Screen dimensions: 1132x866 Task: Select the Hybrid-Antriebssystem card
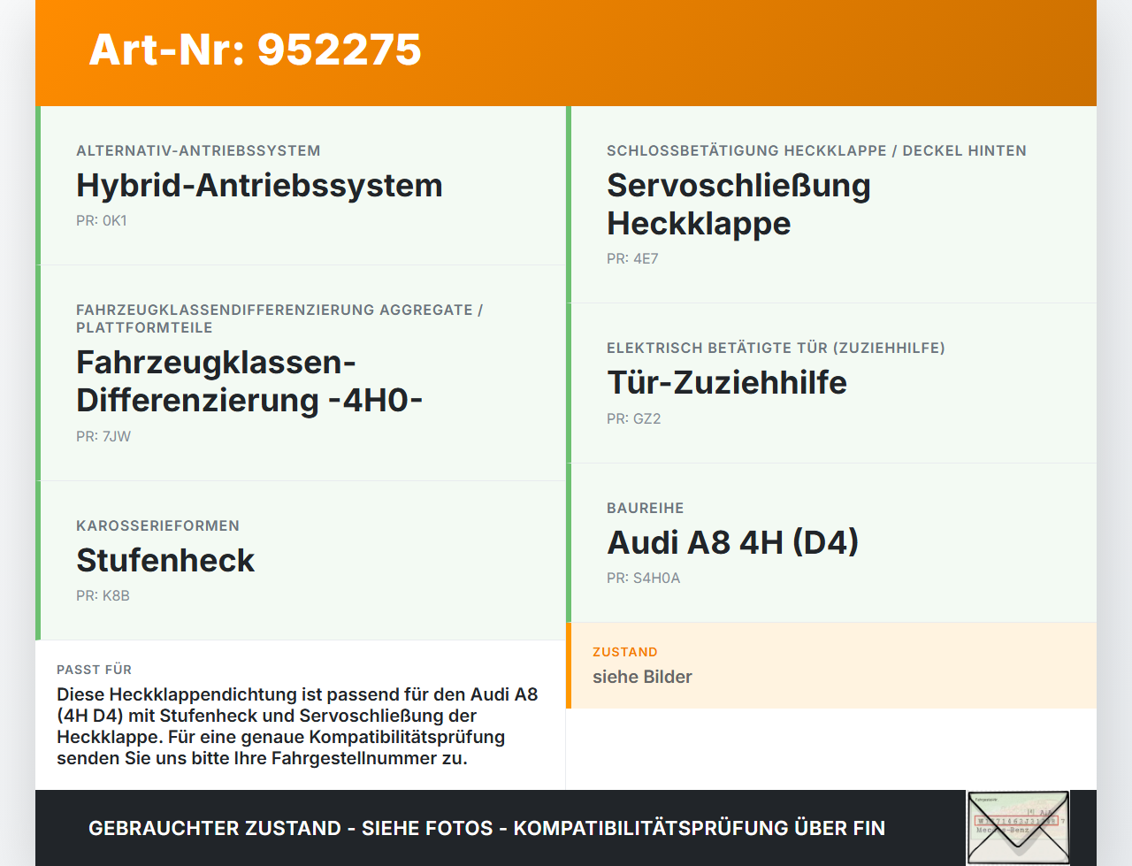click(259, 185)
